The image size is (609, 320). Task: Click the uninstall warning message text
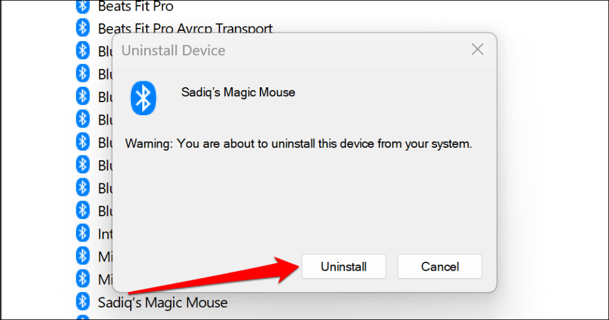pyautogui.click(x=298, y=144)
